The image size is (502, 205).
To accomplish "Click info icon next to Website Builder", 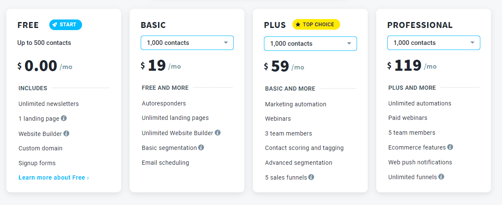I will [x=66, y=133].
